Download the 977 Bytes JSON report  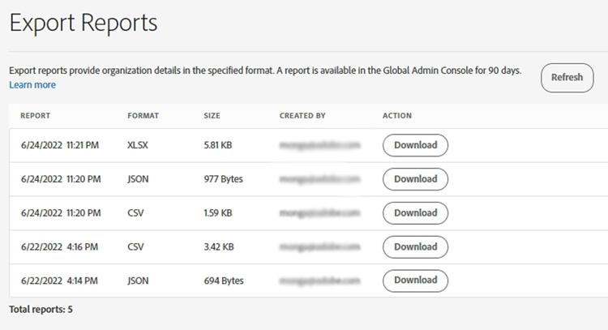(415, 179)
